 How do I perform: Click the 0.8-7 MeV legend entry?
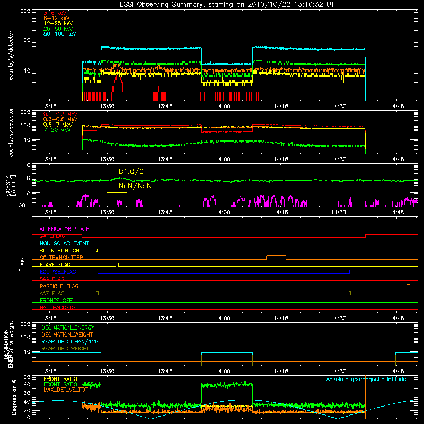coord(58,125)
